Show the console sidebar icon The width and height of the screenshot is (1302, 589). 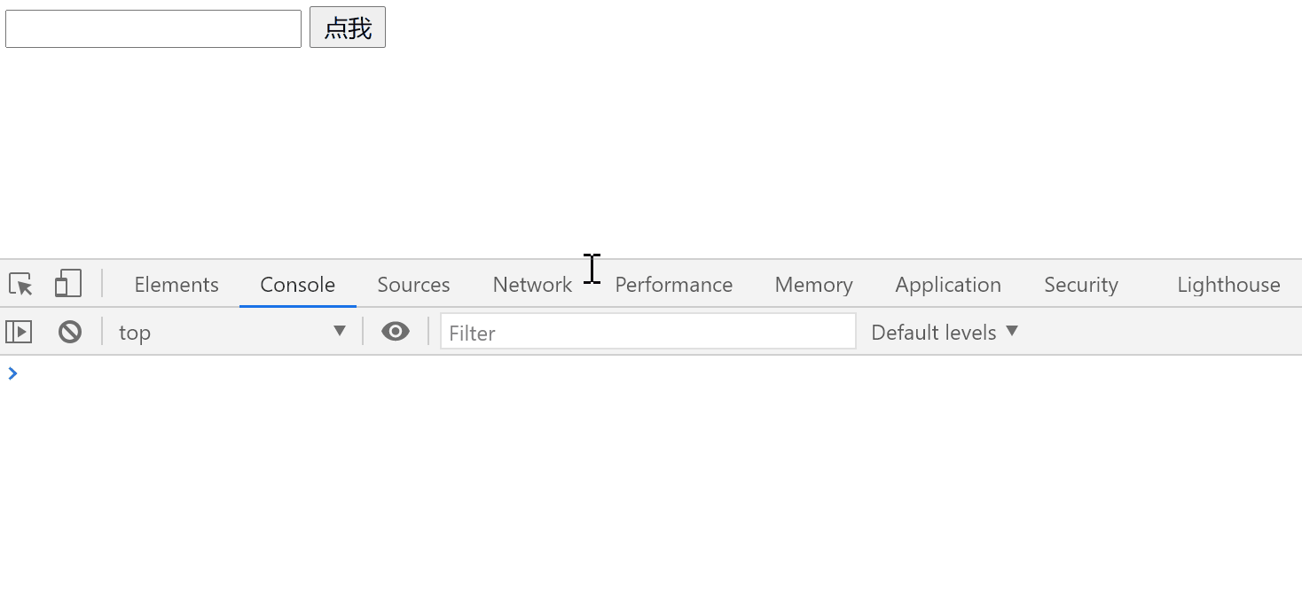coord(19,332)
